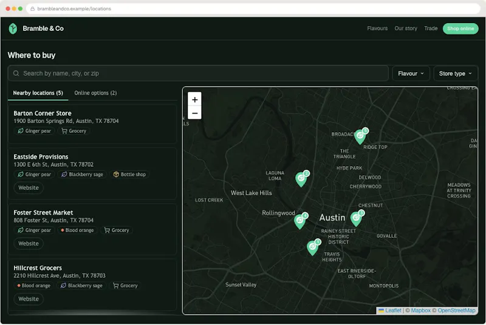
Task: Click Grocery tag on Foster Street Market
Action: (117, 230)
